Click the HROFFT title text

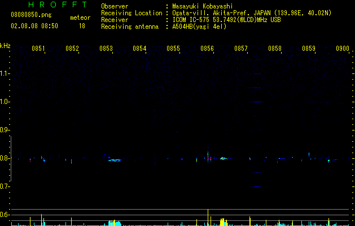(58, 5)
